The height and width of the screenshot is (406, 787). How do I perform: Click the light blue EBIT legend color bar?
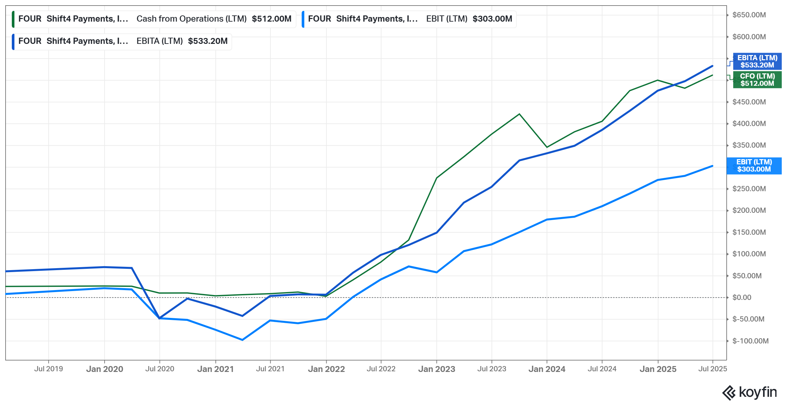[303, 19]
